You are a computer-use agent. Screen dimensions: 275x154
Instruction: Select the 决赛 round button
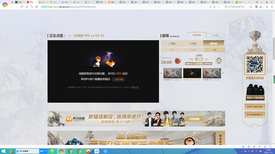point(214,50)
